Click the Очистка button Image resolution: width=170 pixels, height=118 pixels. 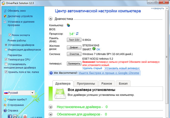click(74, 54)
